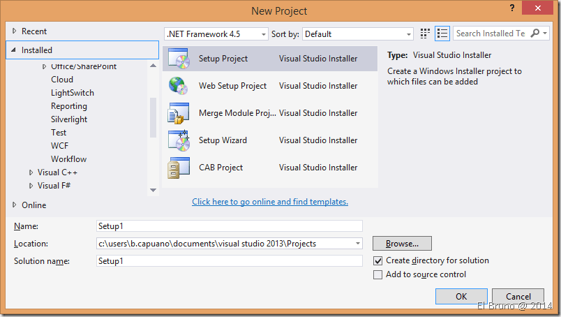
Task: Expand the Visual C++ tree node
Action: pos(31,172)
